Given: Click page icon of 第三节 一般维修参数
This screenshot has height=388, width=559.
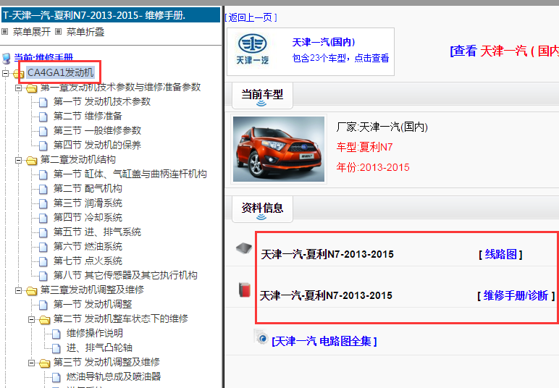Looking at the screenshot, I should (x=43, y=131).
